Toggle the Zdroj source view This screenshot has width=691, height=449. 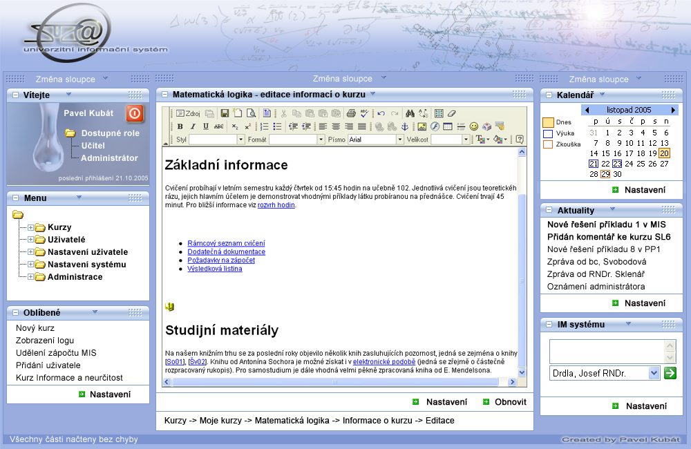pos(187,113)
